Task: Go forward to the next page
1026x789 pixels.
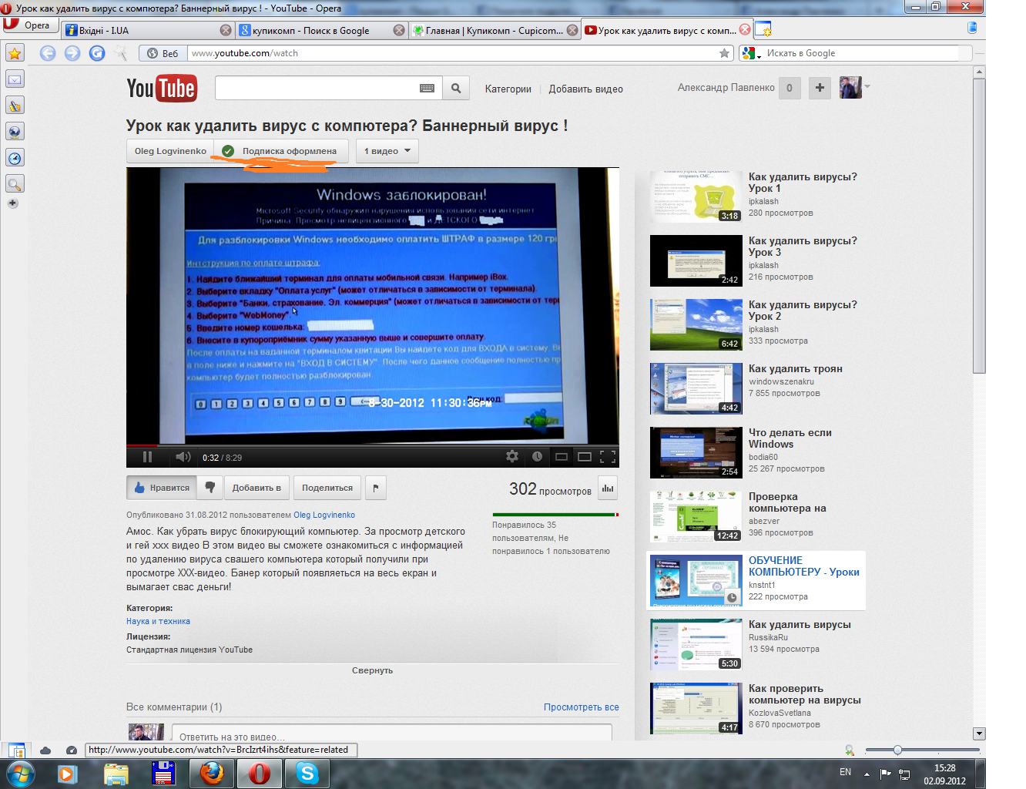Action: click(72, 53)
